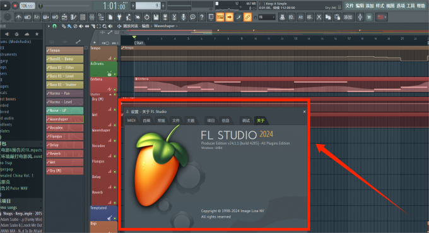The width and height of the screenshot is (429, 233).
Task: Open the plugin picker plug icon
Action: tap(119, 17)
